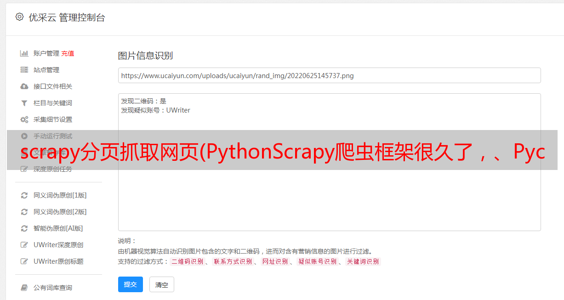This screenshot has height=300, width=564.
Task: Click the 疑似账号识别 tag
Action: [317, 261]
